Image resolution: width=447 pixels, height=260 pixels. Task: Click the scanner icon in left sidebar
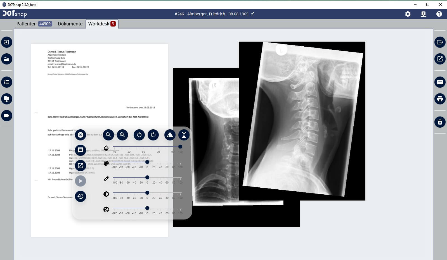pos(7,59)
